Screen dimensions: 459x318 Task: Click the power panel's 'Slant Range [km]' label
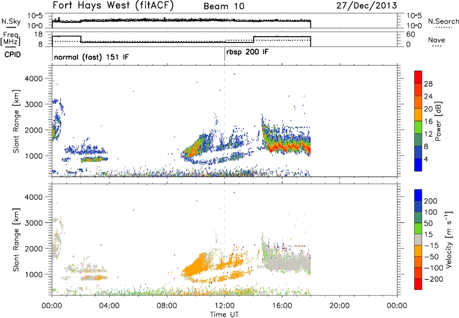tap(16, 121)
